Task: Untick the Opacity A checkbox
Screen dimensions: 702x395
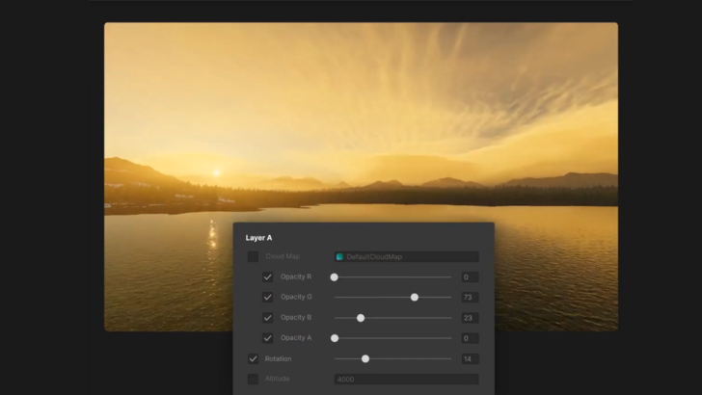Action: point(268,338)
